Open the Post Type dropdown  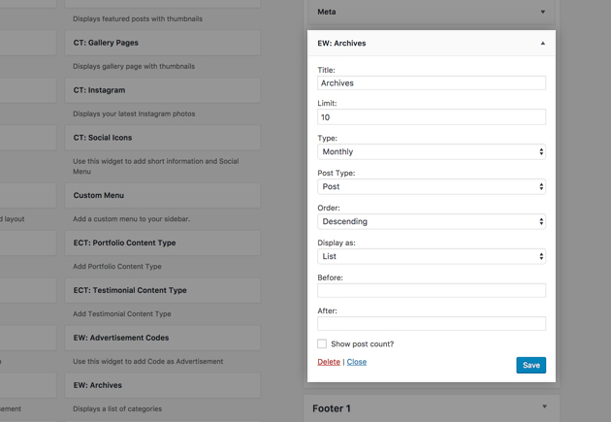click(432, 187)
